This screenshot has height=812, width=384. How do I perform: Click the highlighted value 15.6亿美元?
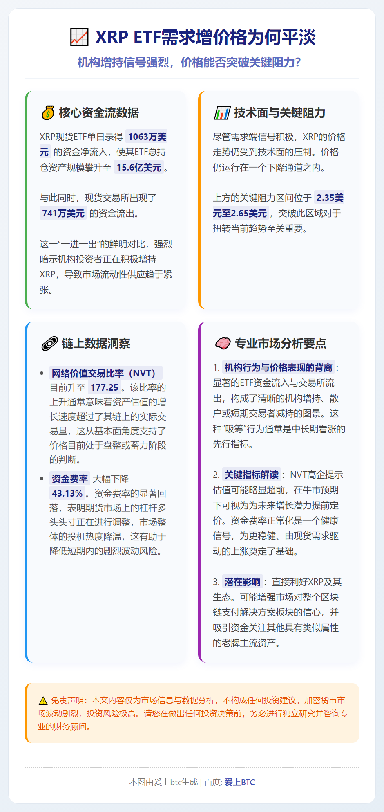(x=139, y=167)
